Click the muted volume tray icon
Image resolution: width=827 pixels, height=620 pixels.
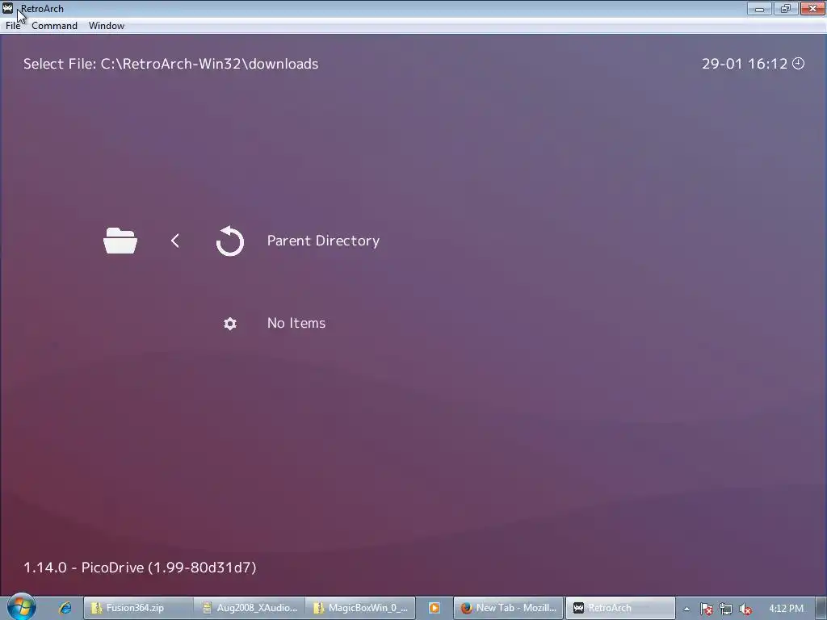point(745,609)
